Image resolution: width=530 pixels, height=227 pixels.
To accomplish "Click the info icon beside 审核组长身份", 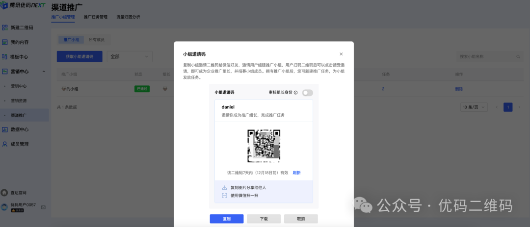I will pos(296,93).
